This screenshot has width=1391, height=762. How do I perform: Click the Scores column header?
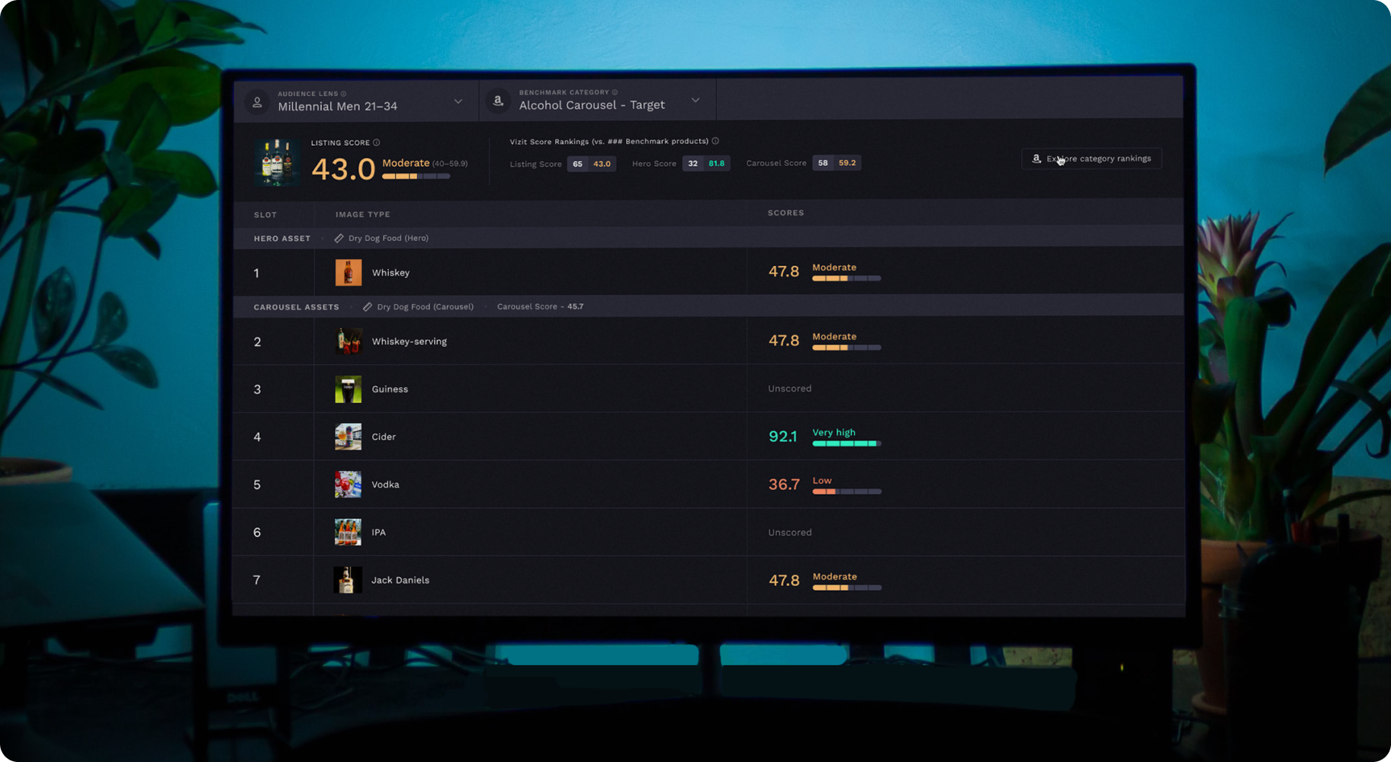[785, 213]
